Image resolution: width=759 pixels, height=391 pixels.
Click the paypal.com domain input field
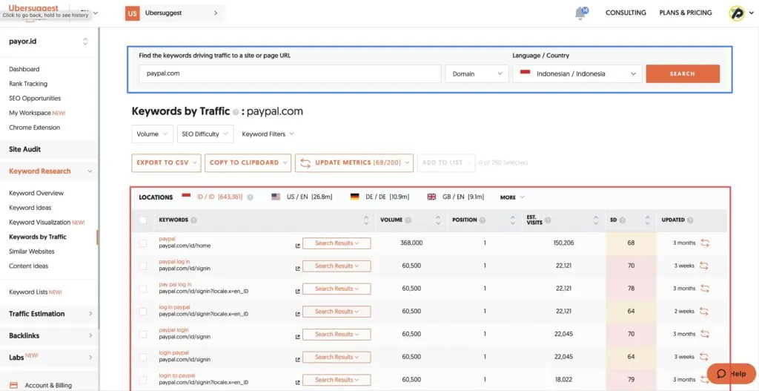pyautogui.click(x=290, y=73)
